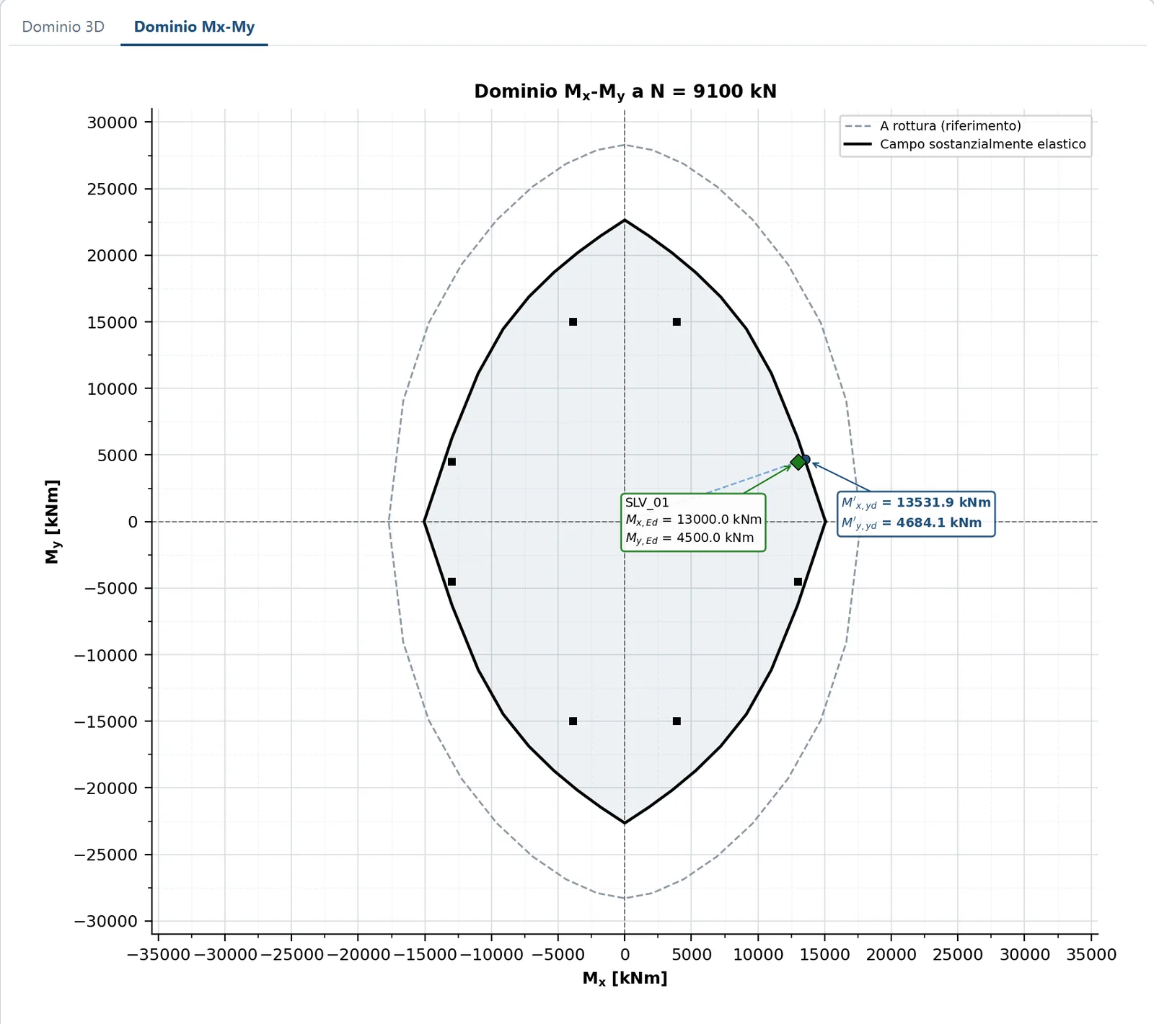This screenshot has width=1154, height=1024.
Task: Click the x-axis tick label −5000
Action: click(558, 955)
